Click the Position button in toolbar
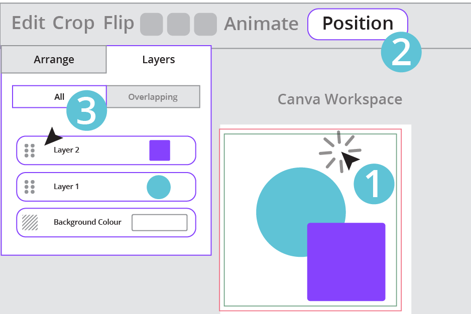471x314 pixels. click(358, 24)
